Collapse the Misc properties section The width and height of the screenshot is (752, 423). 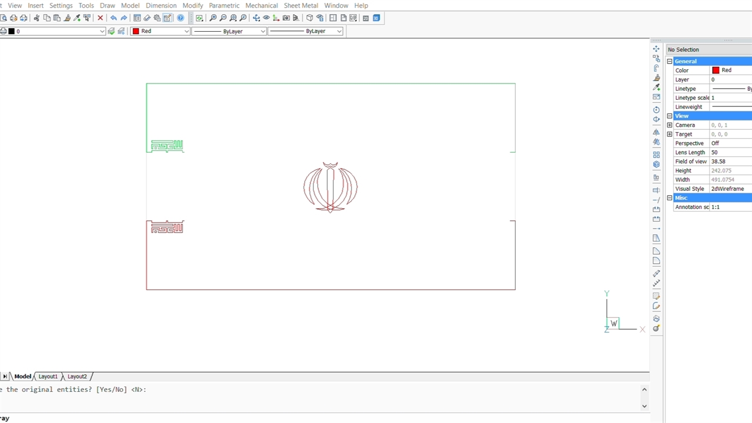coord(670,198)
